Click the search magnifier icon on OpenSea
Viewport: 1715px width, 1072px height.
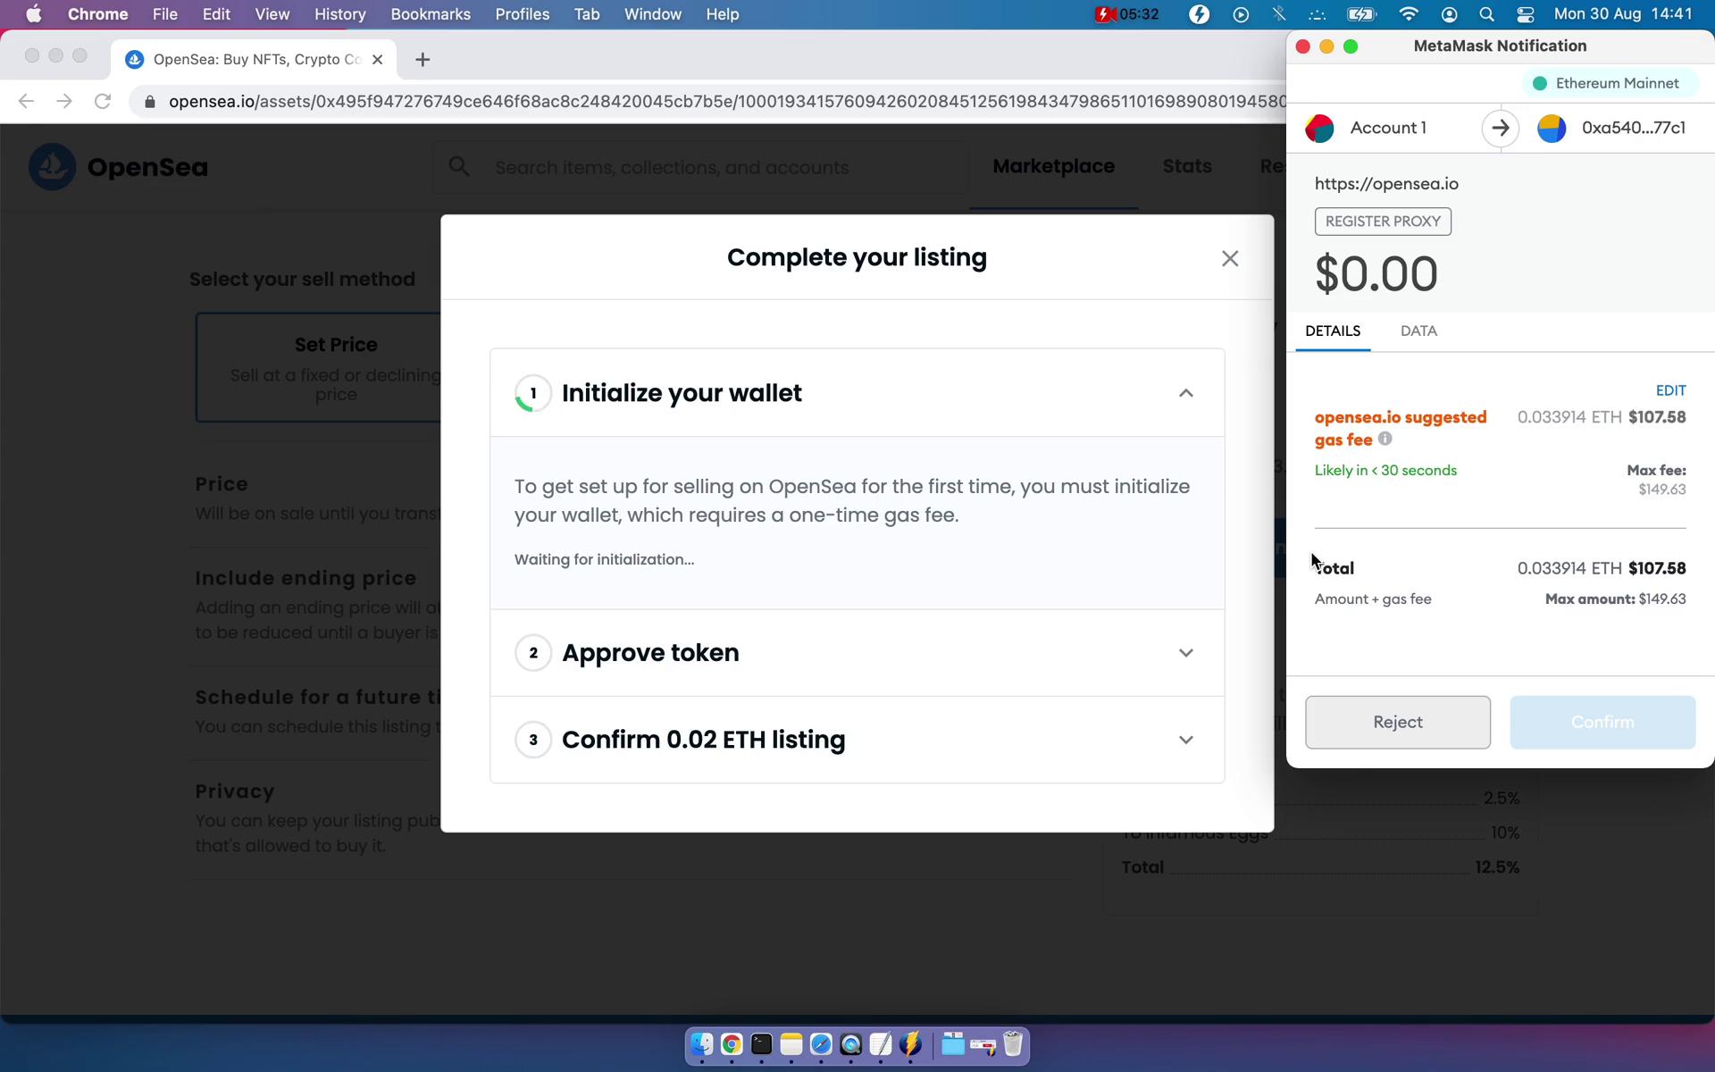(x=459, y=167)
